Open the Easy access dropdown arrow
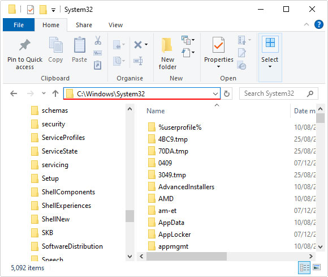Screen dimensions: 328x277 (193, 52)
